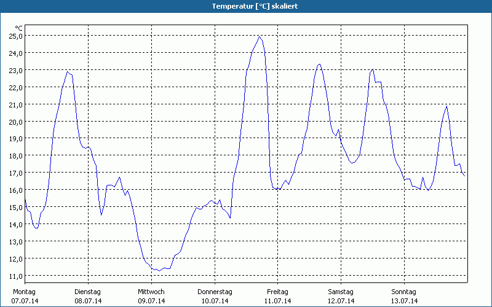Click the 19,0 axis value

16,139
